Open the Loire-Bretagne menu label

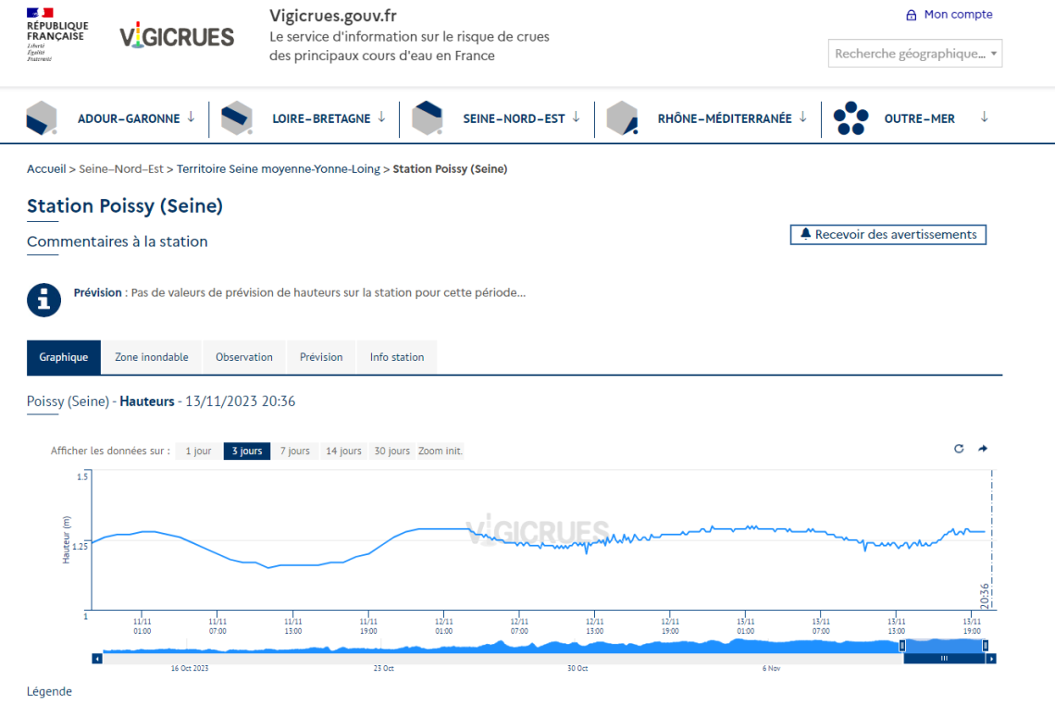point(321,118)
